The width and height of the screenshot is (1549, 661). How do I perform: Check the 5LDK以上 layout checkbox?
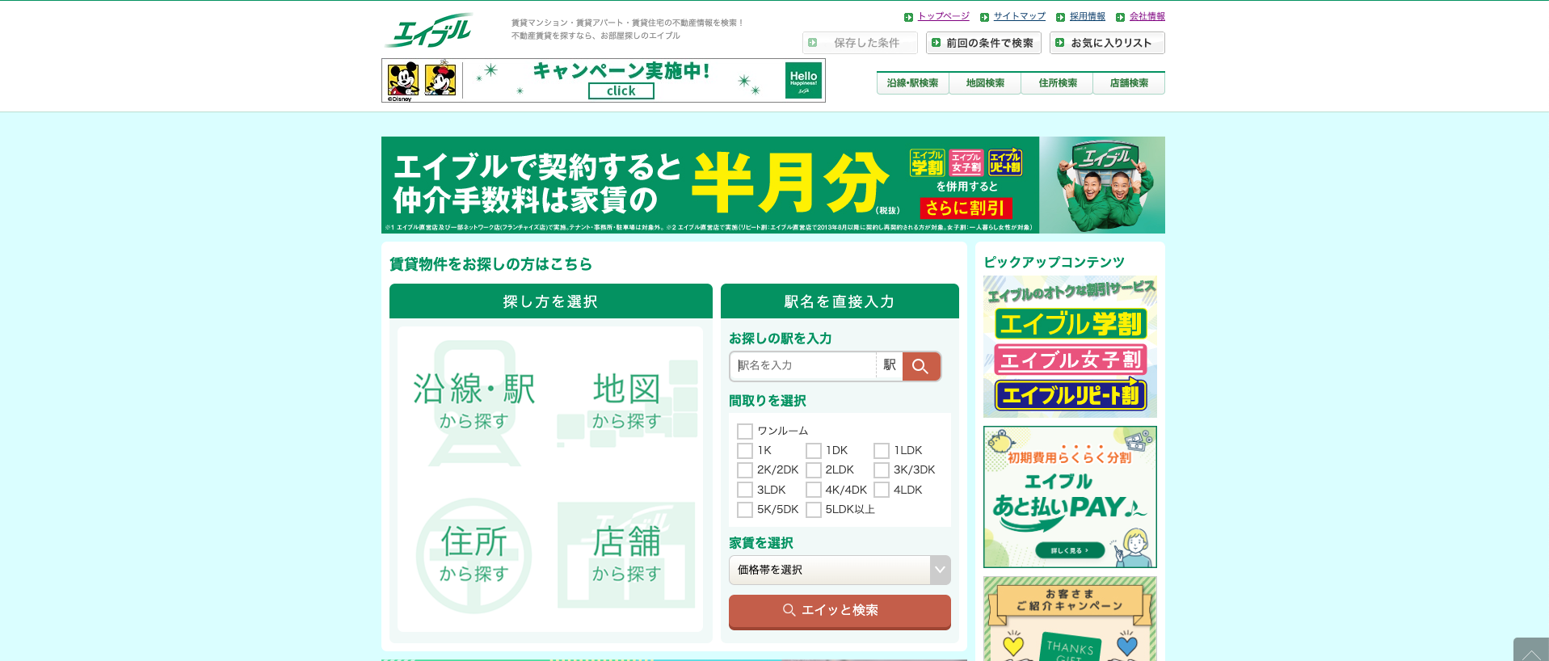(814, 510)
